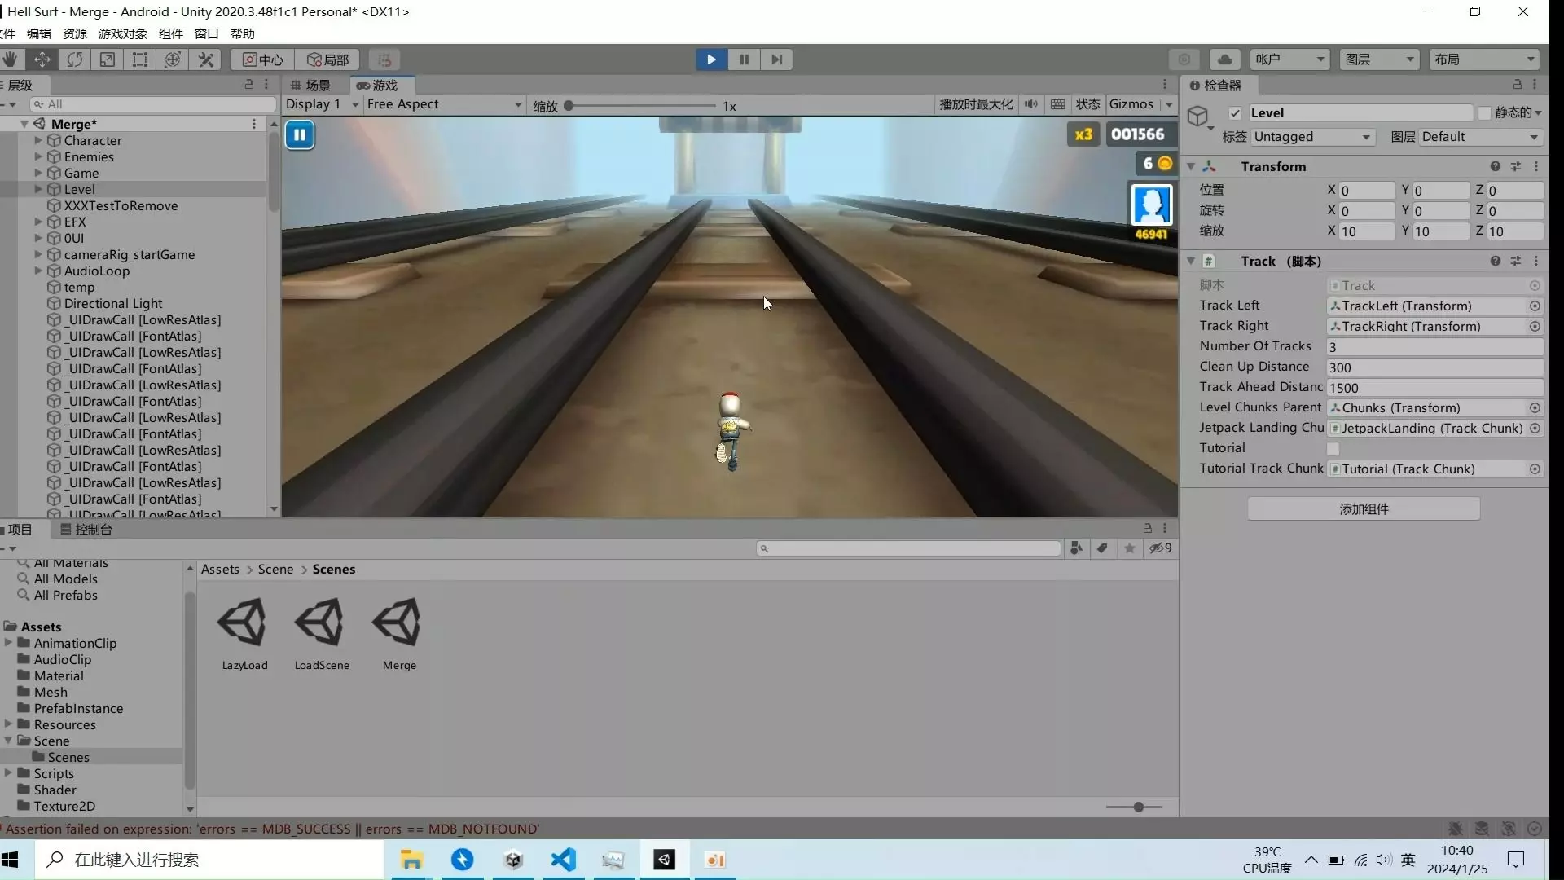
Task: Select the Scale tool icon
Action: coord(108,59)
